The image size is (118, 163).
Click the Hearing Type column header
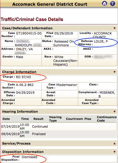pyautogui.click(x=55, y=119)
